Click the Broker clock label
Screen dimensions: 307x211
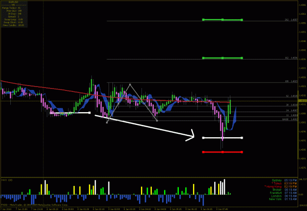pos(277,190)
